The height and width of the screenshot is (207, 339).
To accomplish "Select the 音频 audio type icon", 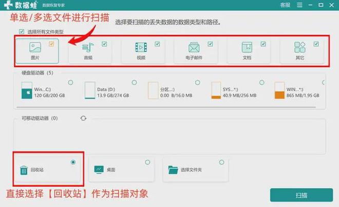I will 88,48.
